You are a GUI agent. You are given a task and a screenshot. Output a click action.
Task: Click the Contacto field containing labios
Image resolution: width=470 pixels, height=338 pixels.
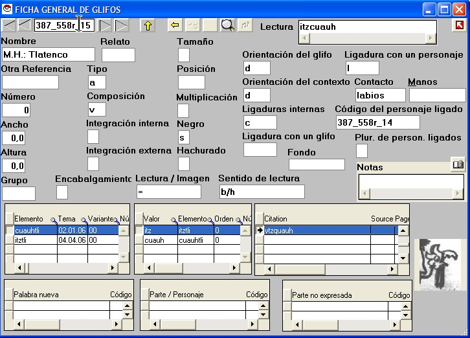click(380, 95)
